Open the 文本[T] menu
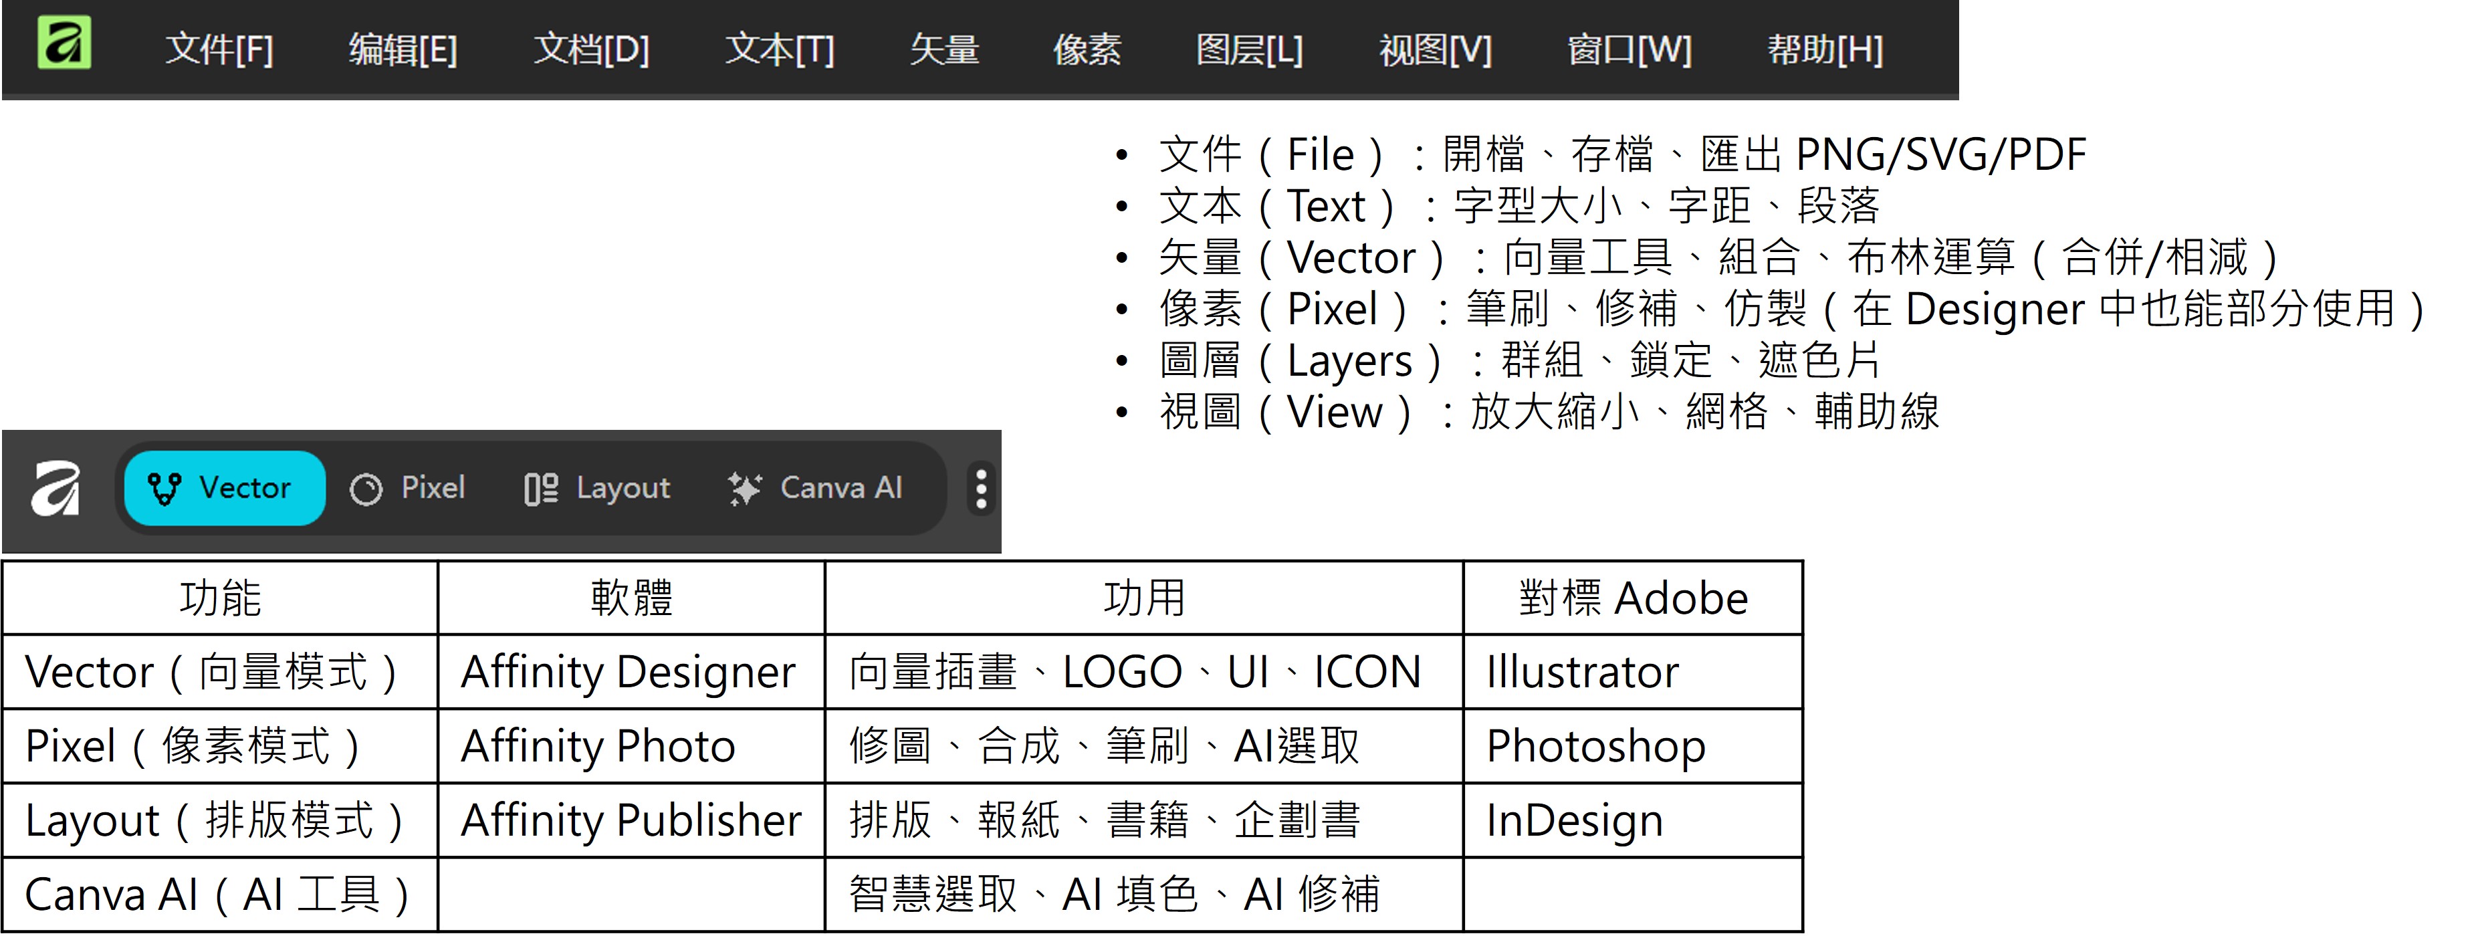This screenshot has height=946, width=2468. (779, 49)
